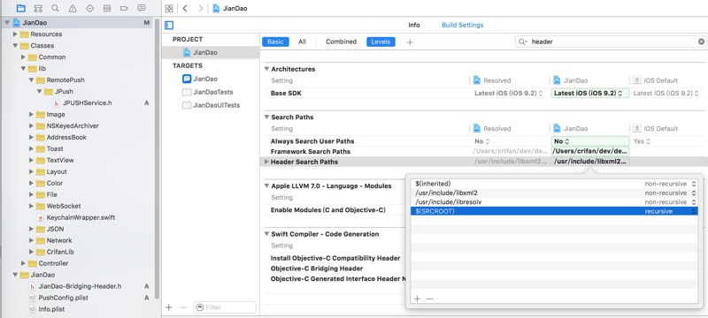708x318 pixels.
Task: Switch to the Info tab
Action: (x=414, y=26)
